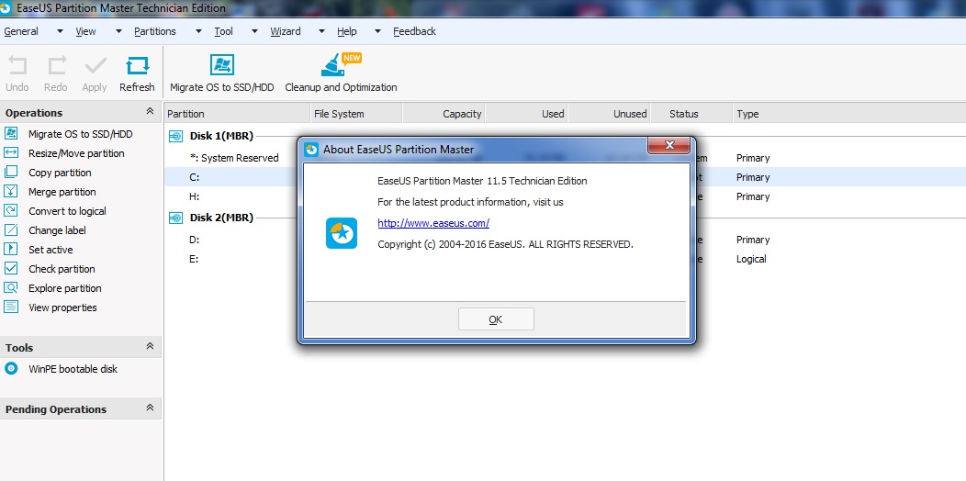Screen dimensions: 966x481
Task: Click the Logical type cell
Action: (x=751, y=259)
